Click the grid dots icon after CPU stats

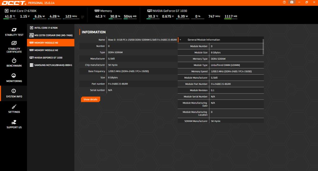click(83, 17)
